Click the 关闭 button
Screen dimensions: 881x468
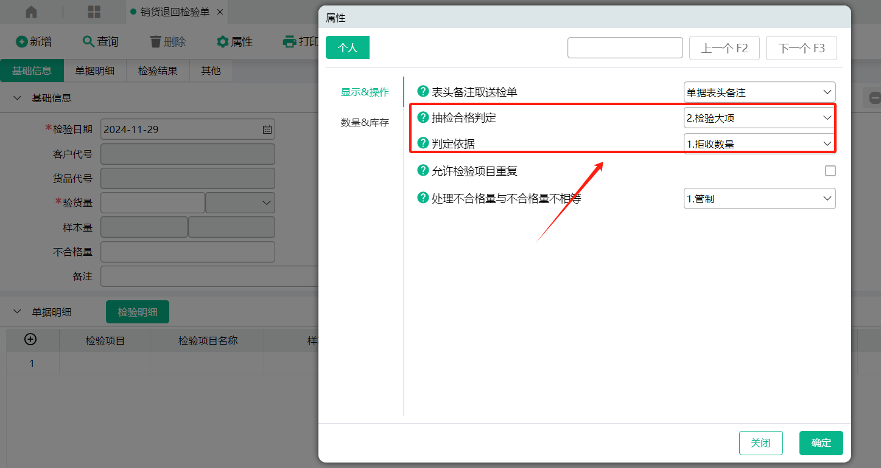760,443
